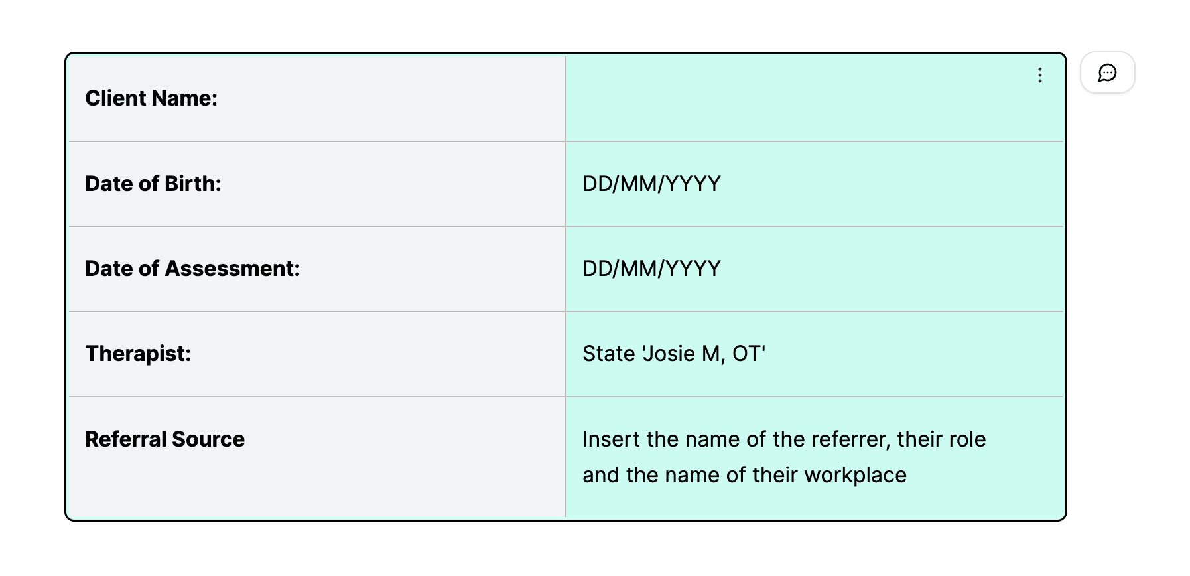
Task: Select the Date of Birth DD/MM/YYYY placeholder
Action: (x=651, y=183)
